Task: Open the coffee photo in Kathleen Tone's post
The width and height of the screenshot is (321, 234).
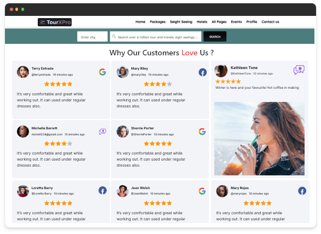Action: 259,139
